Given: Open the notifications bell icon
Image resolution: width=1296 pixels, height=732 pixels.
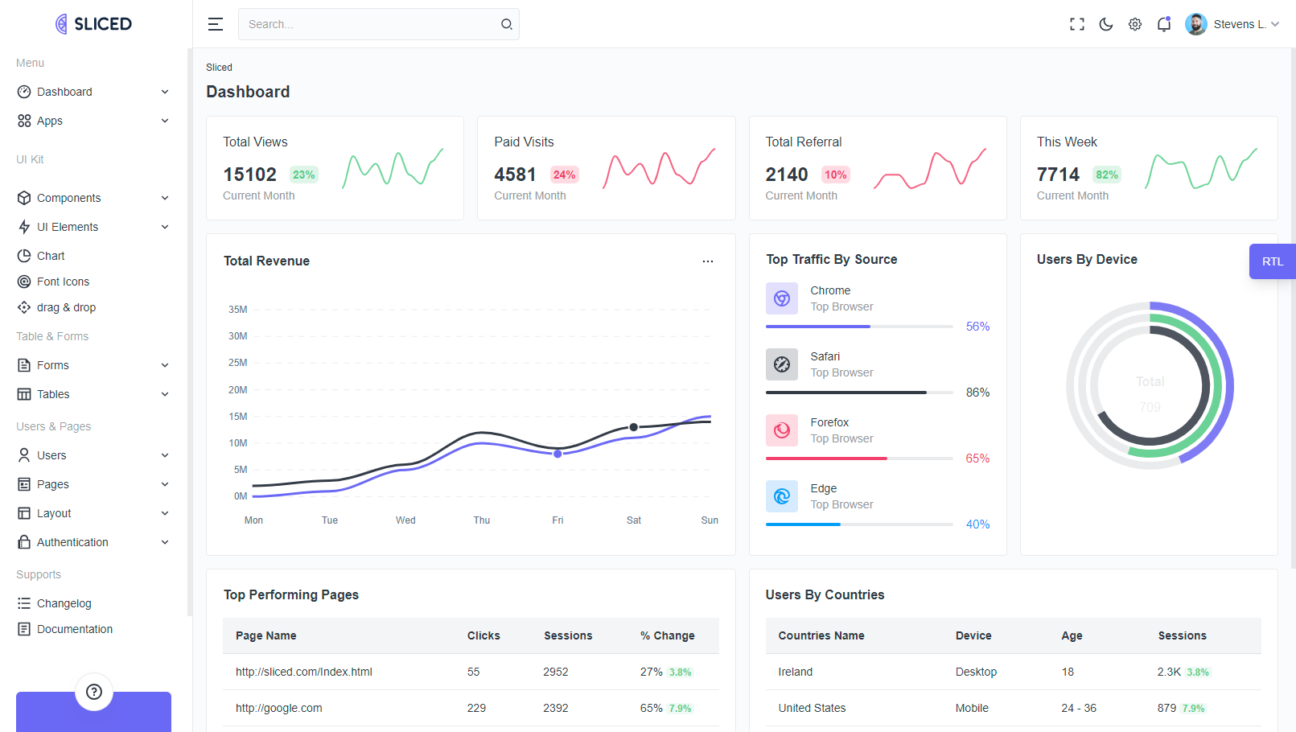Looking at the screenshot, I should [x=1164, y=24].
